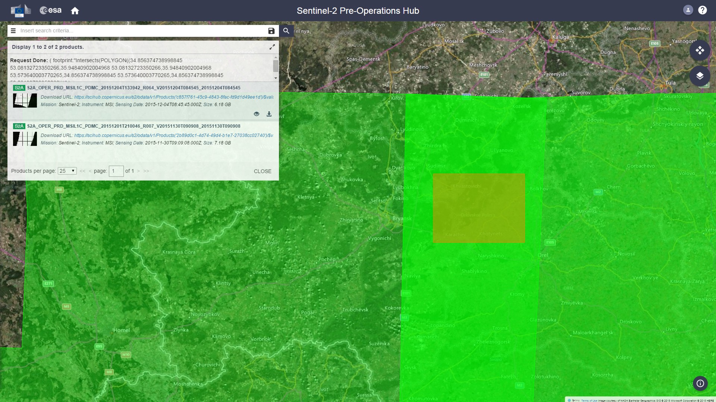Screen dimensions: 716x402
Task: Click the save search floppy icon
Action: click(x=271, y=31)
